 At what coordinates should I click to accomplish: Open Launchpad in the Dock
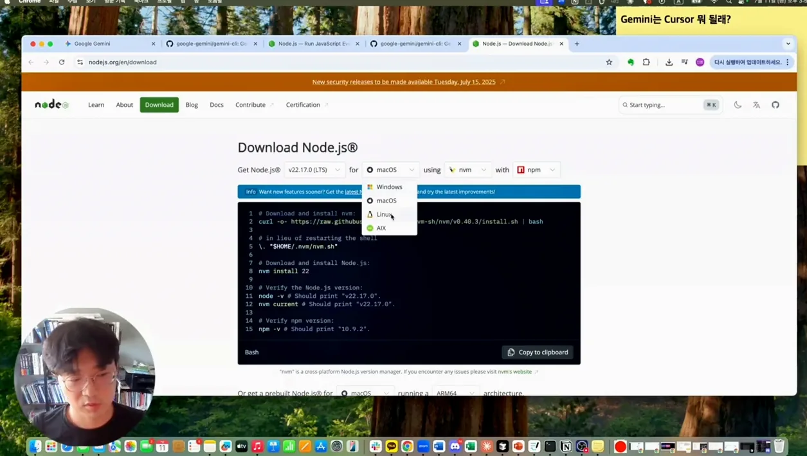tap(51, 446)
